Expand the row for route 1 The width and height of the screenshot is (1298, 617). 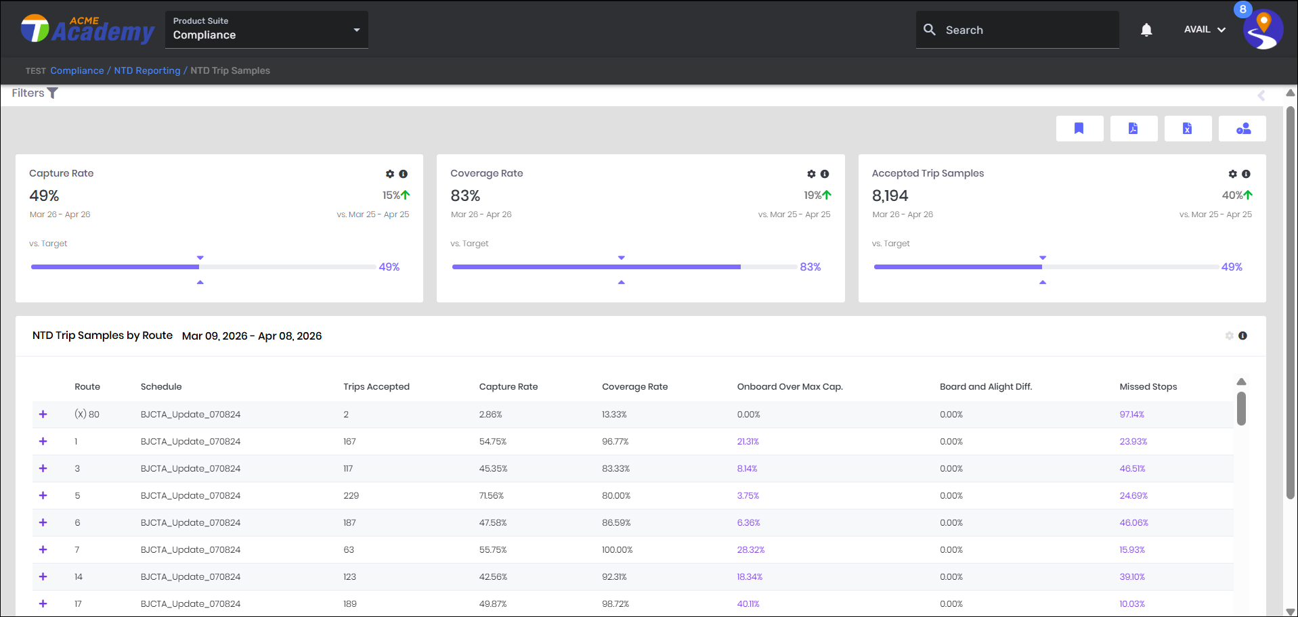43,441
